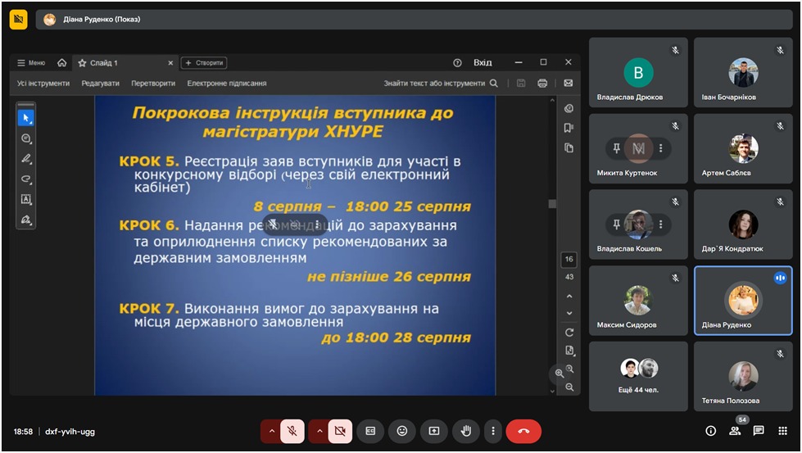Switch to the Слайд 1 tab

pos(125,63)
